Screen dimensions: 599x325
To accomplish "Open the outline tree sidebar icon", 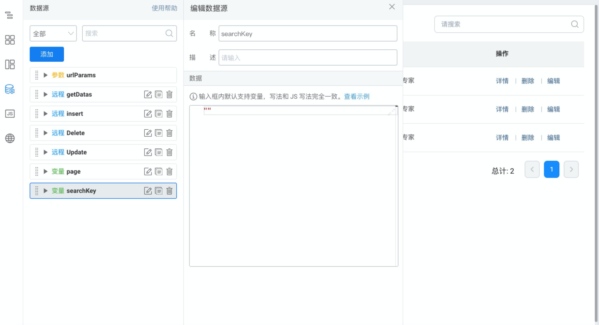I will coord(9,15).
